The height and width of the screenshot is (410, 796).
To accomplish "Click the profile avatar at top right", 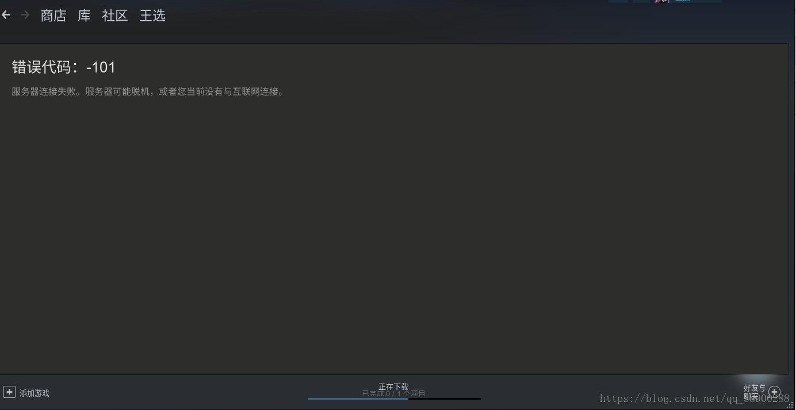I will pyautogui.click(x=660, y=1).
